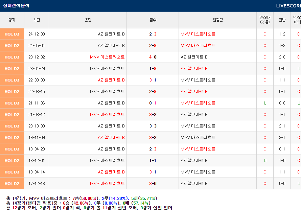Click the green U in the 21-11-06 over/under cell

pyautogui.click(x=265, y=103)
